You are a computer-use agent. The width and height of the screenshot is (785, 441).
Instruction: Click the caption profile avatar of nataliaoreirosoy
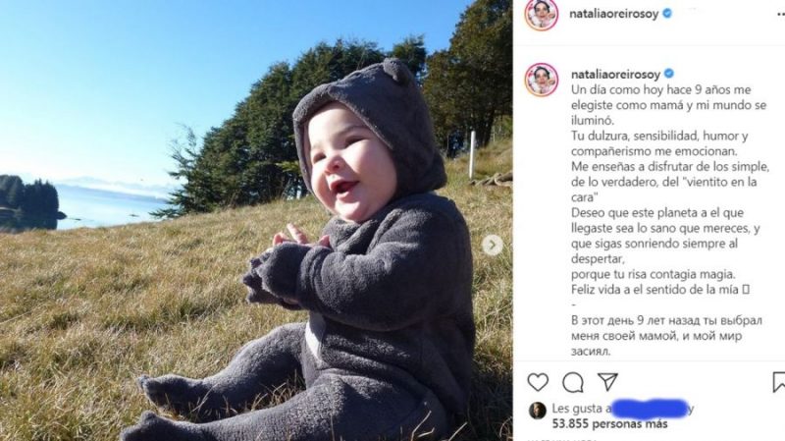pos(542,80)
